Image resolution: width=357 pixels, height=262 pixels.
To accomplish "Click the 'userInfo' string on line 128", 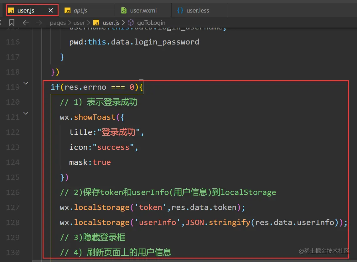I will tap(158, 223).
